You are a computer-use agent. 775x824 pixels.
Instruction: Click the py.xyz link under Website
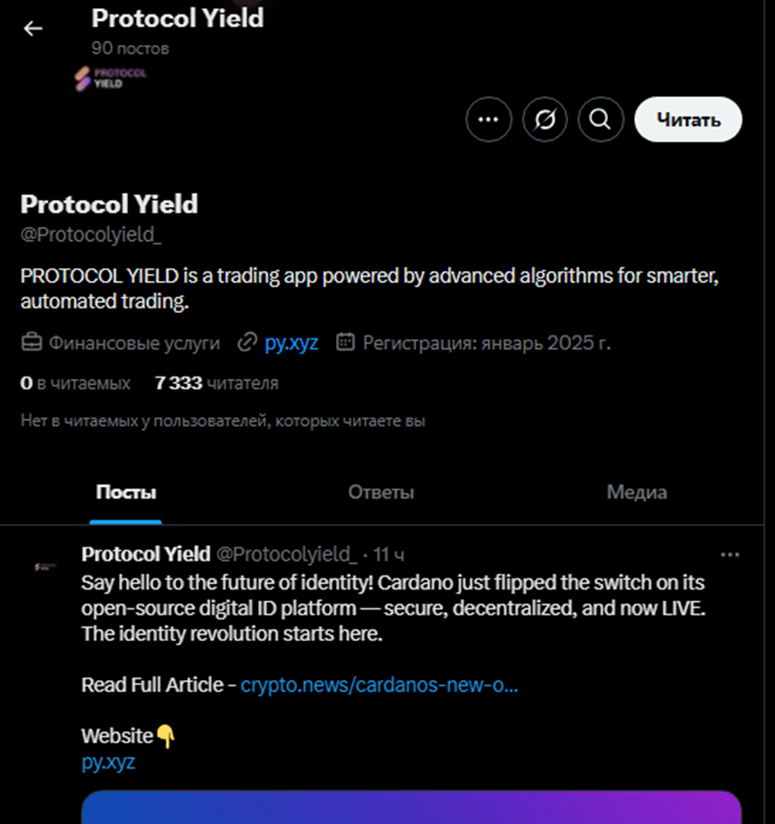click(x=108, y=762)
